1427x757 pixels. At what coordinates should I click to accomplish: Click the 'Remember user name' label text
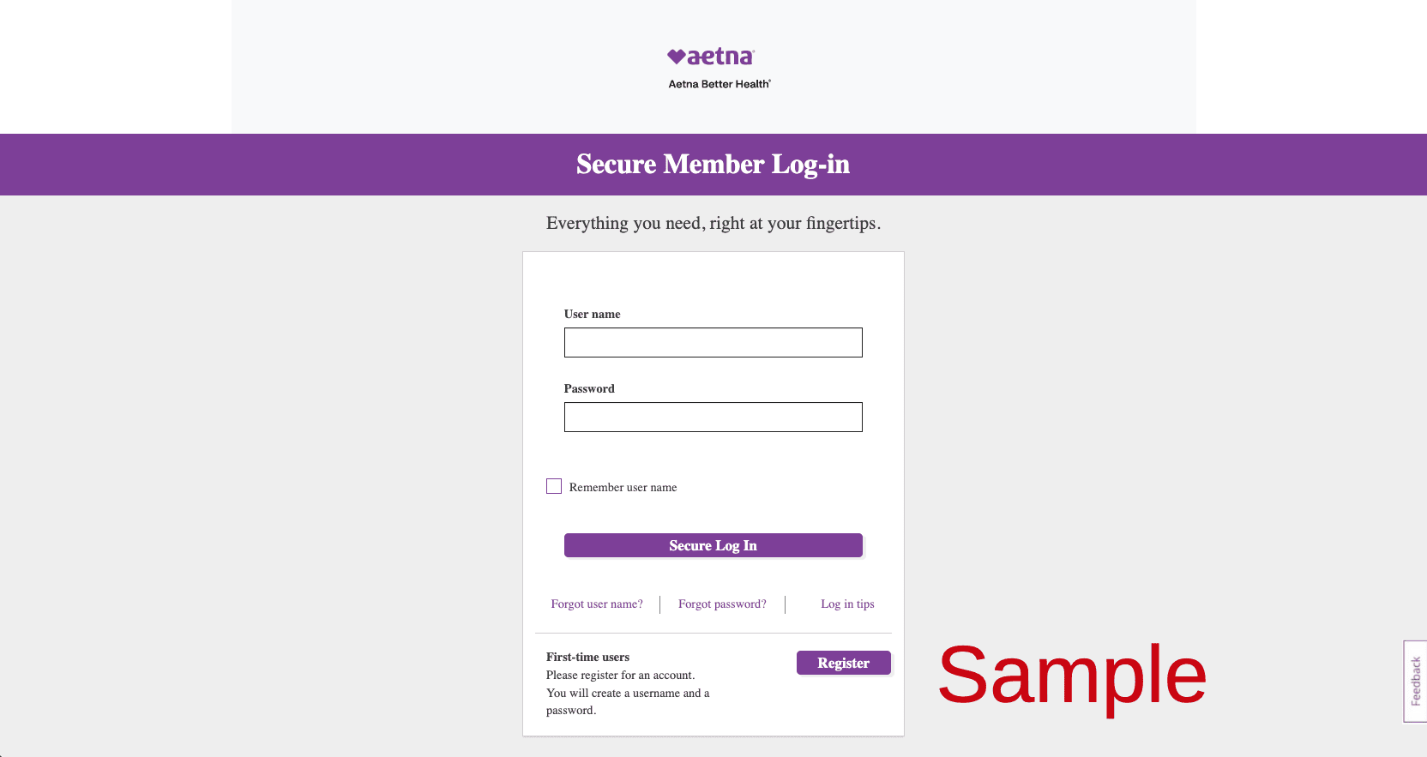(x=623, y=487)
